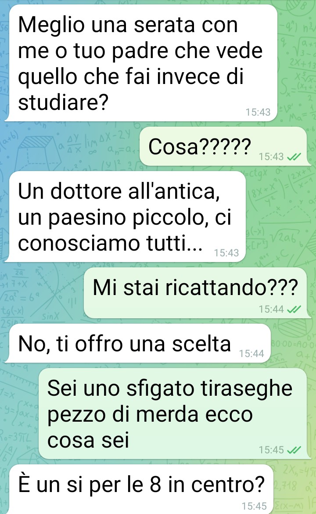Click the 15:44 timestamp under 'Mi stai ricattando???'
The width and height of the screenshot is (316, 514).
[x=271, y=309]
